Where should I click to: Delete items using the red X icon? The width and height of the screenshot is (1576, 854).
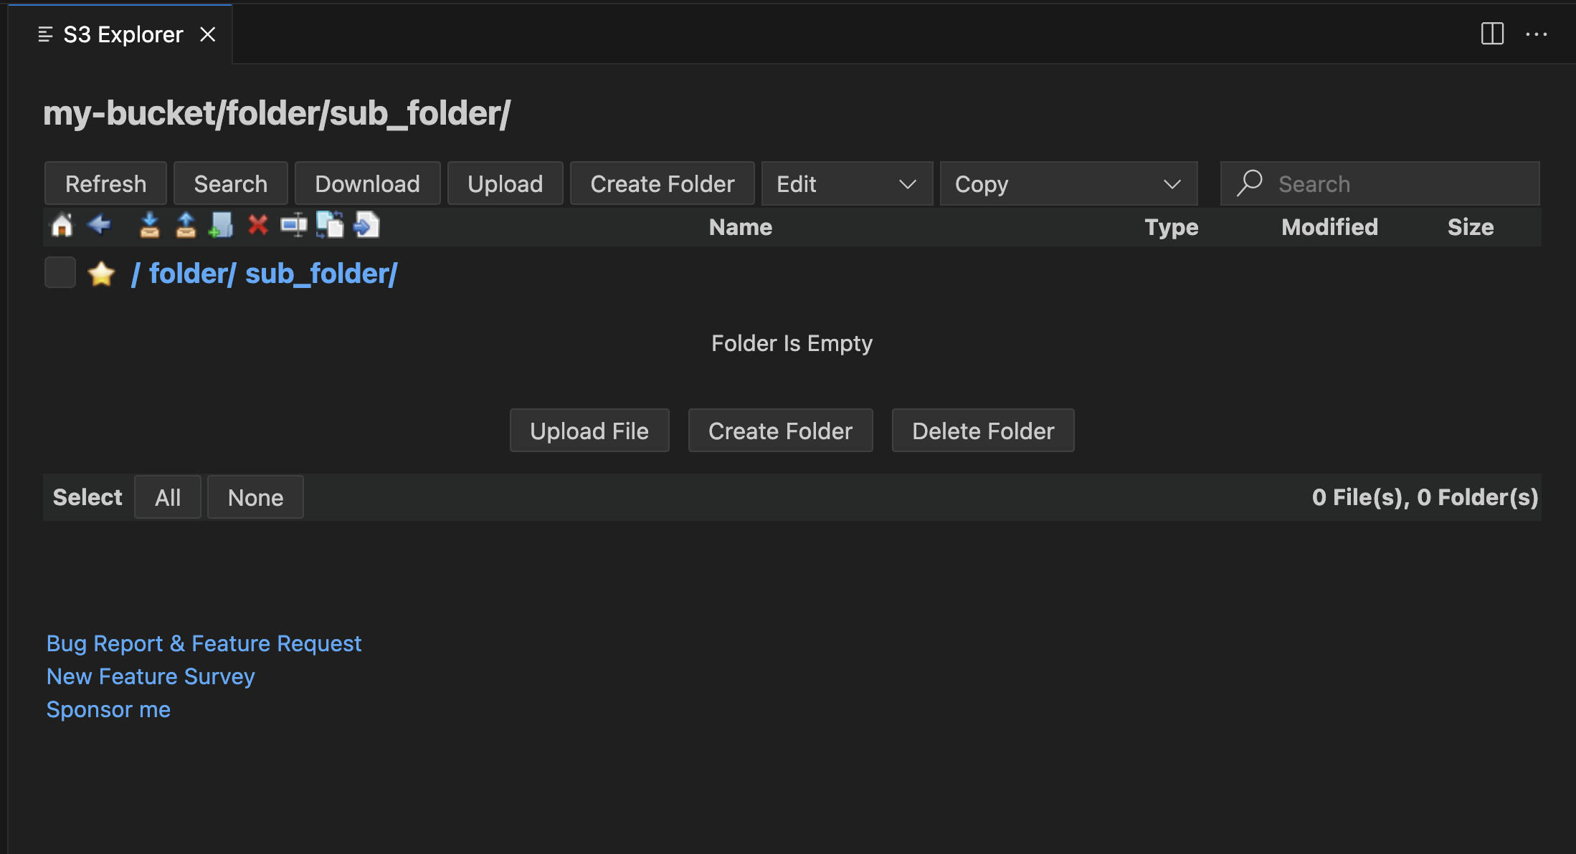point(258,225)
